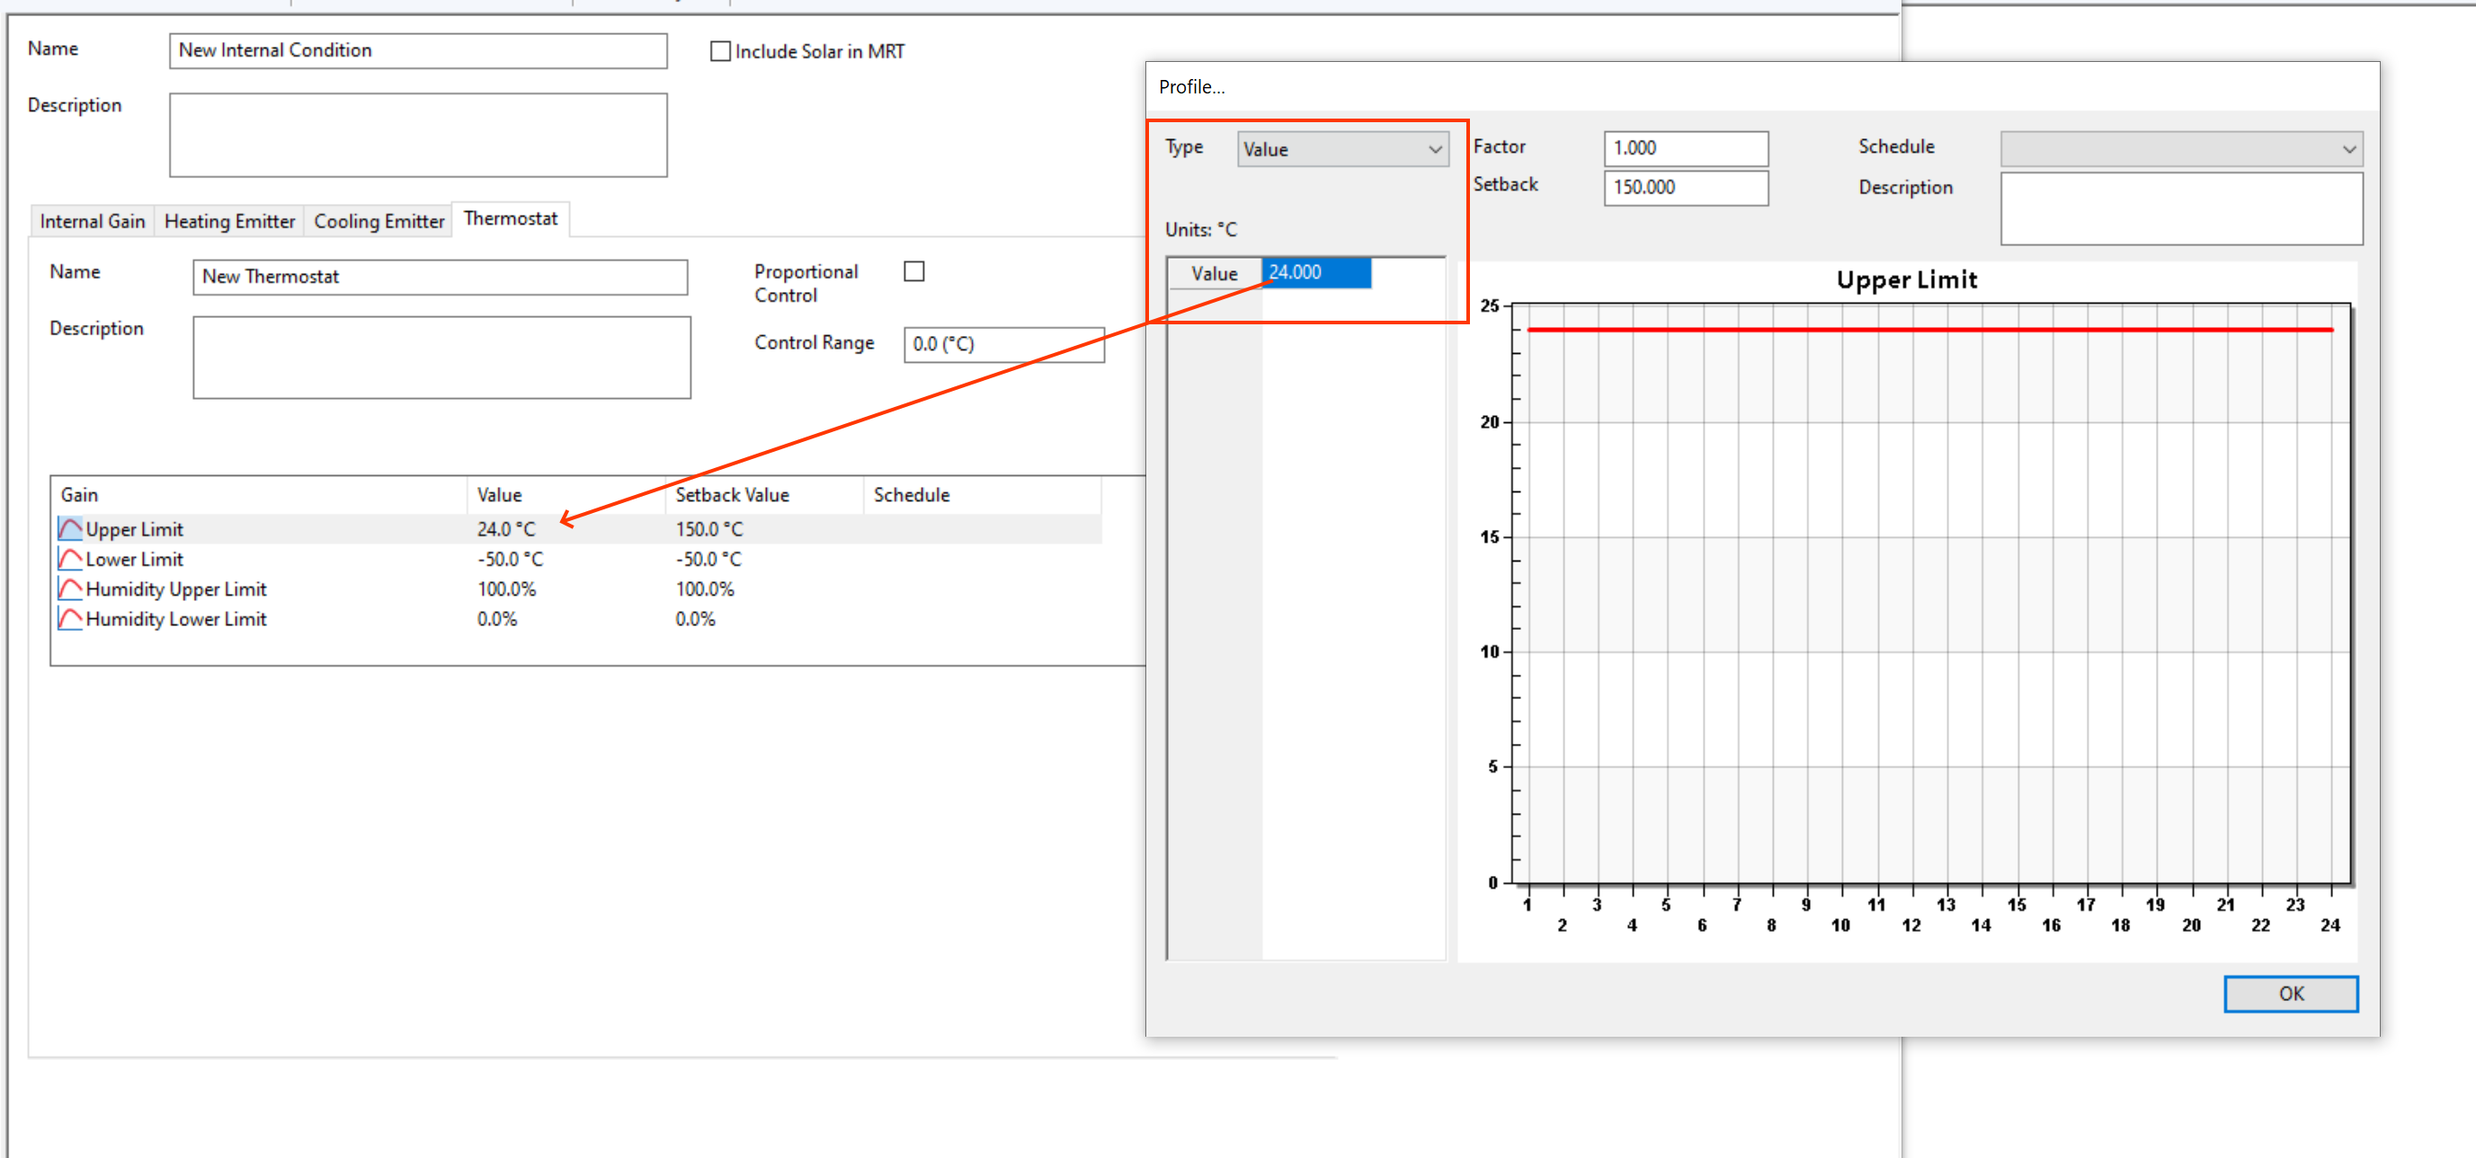
Task: Click the Upper Limit profile curve icon
Action: 70,528
